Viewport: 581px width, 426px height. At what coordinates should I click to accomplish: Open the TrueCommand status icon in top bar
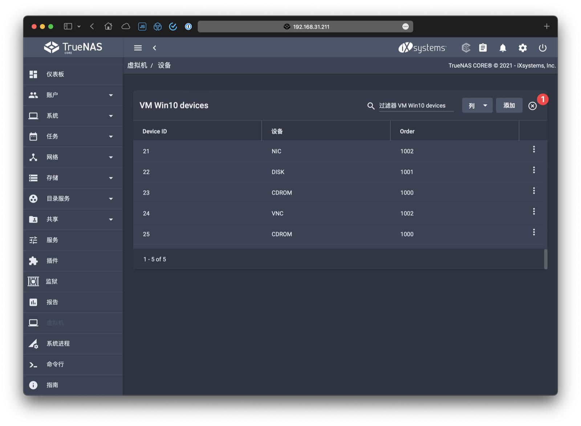tap(466, 47)
